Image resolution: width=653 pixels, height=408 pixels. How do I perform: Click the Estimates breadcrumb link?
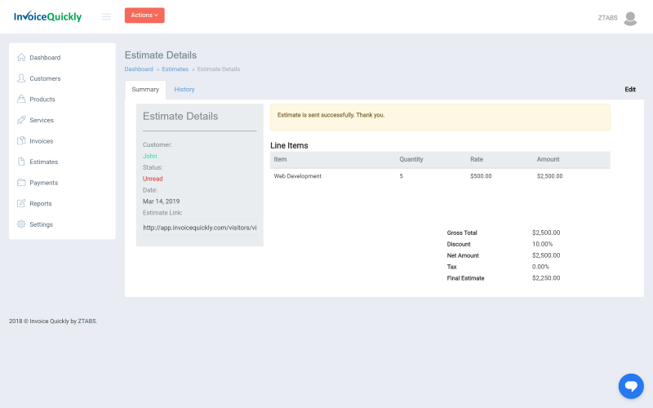[x=175, y=69]
